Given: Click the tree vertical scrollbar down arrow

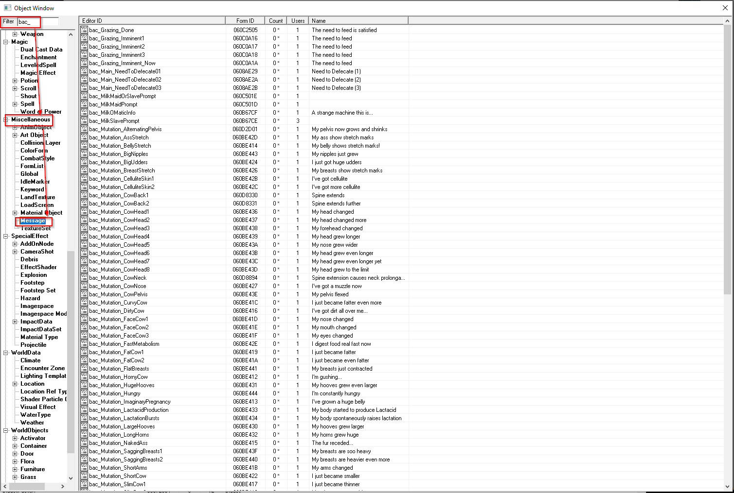Looking at the screenshot, I should tap(71, 478).
